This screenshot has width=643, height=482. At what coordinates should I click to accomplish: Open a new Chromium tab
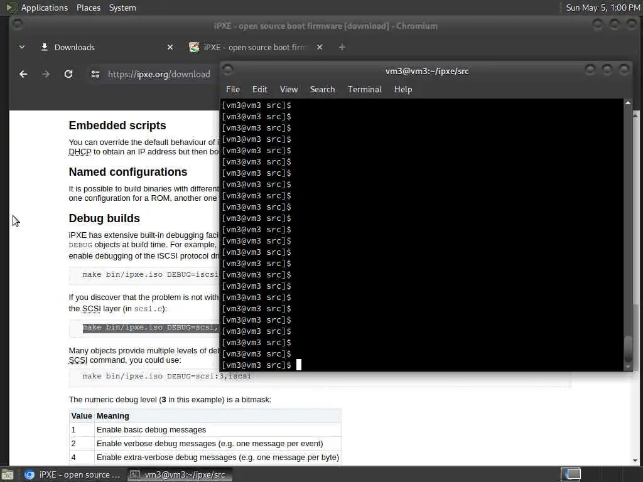pos(342,47)
